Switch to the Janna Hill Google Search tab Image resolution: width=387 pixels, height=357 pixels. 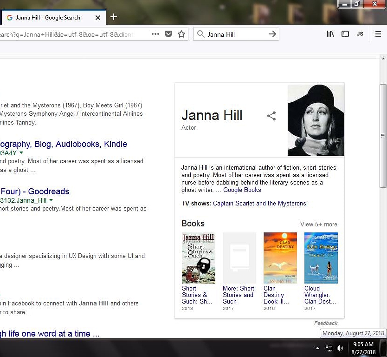[51, 17]
